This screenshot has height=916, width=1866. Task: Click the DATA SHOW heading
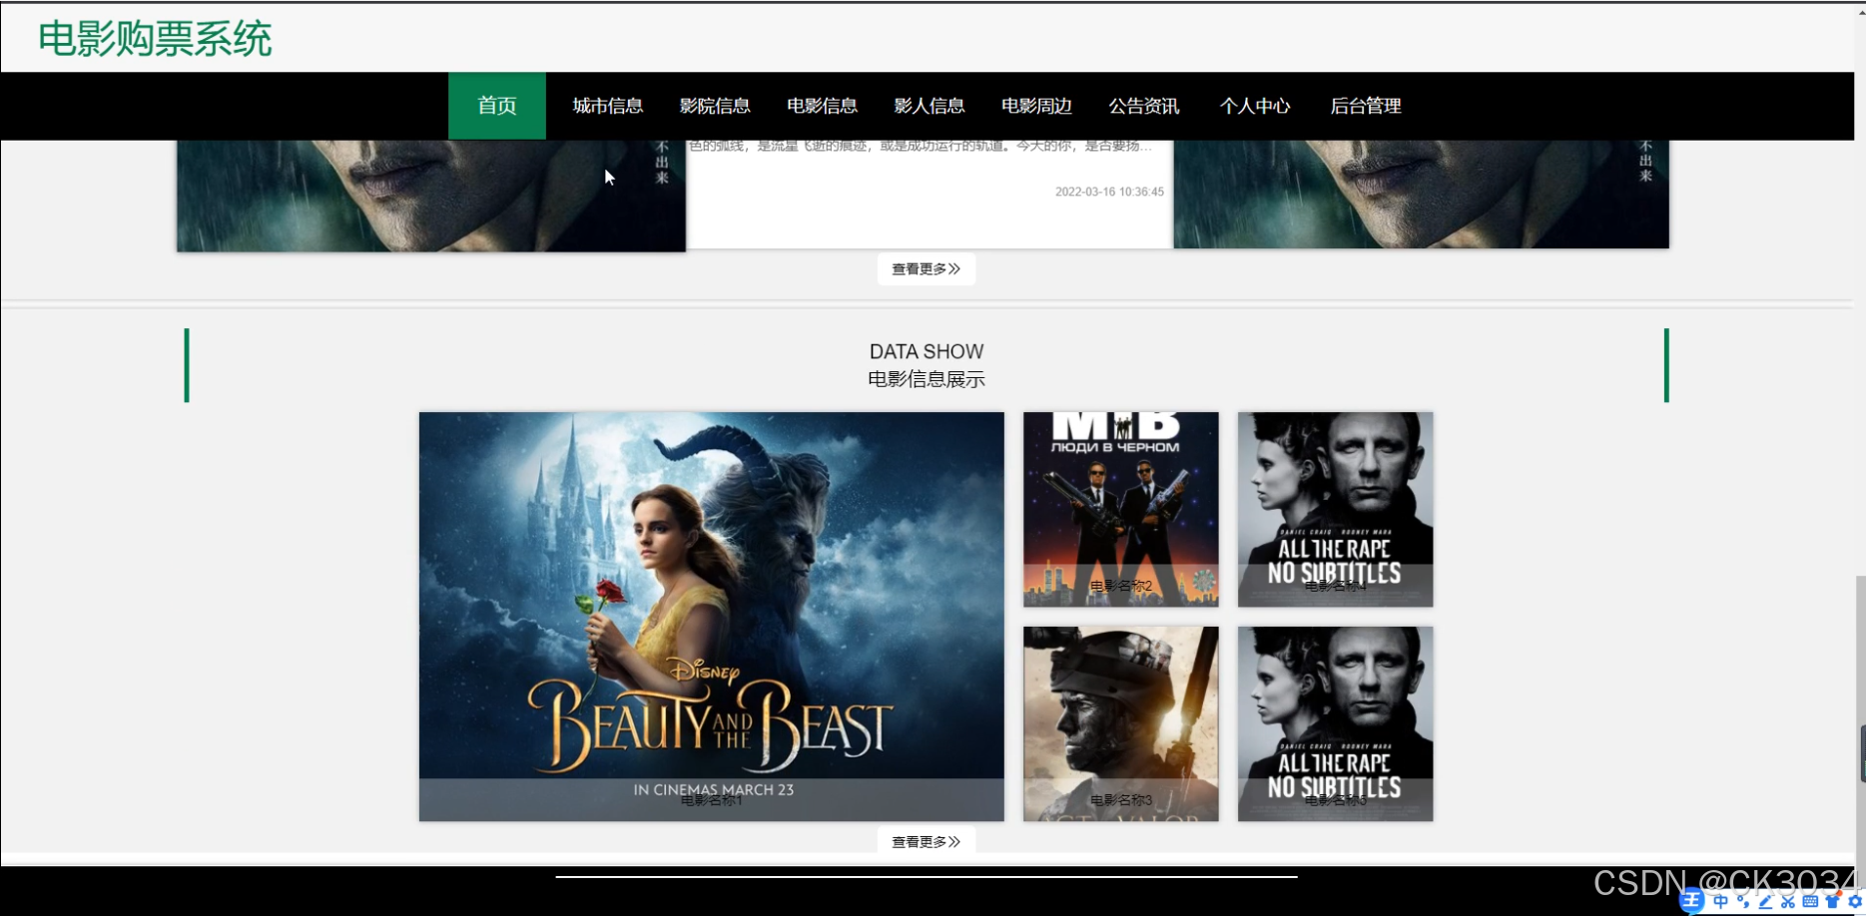(927, 352)
